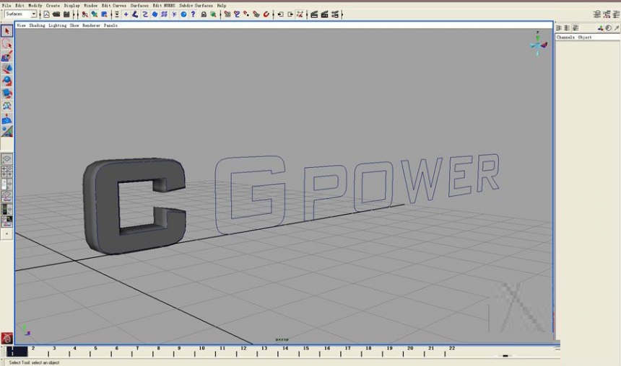Click render current frame clapboard icon
The width and height of the screenshot is (621, 366).
pyautogui.click(x=314, y=14)
